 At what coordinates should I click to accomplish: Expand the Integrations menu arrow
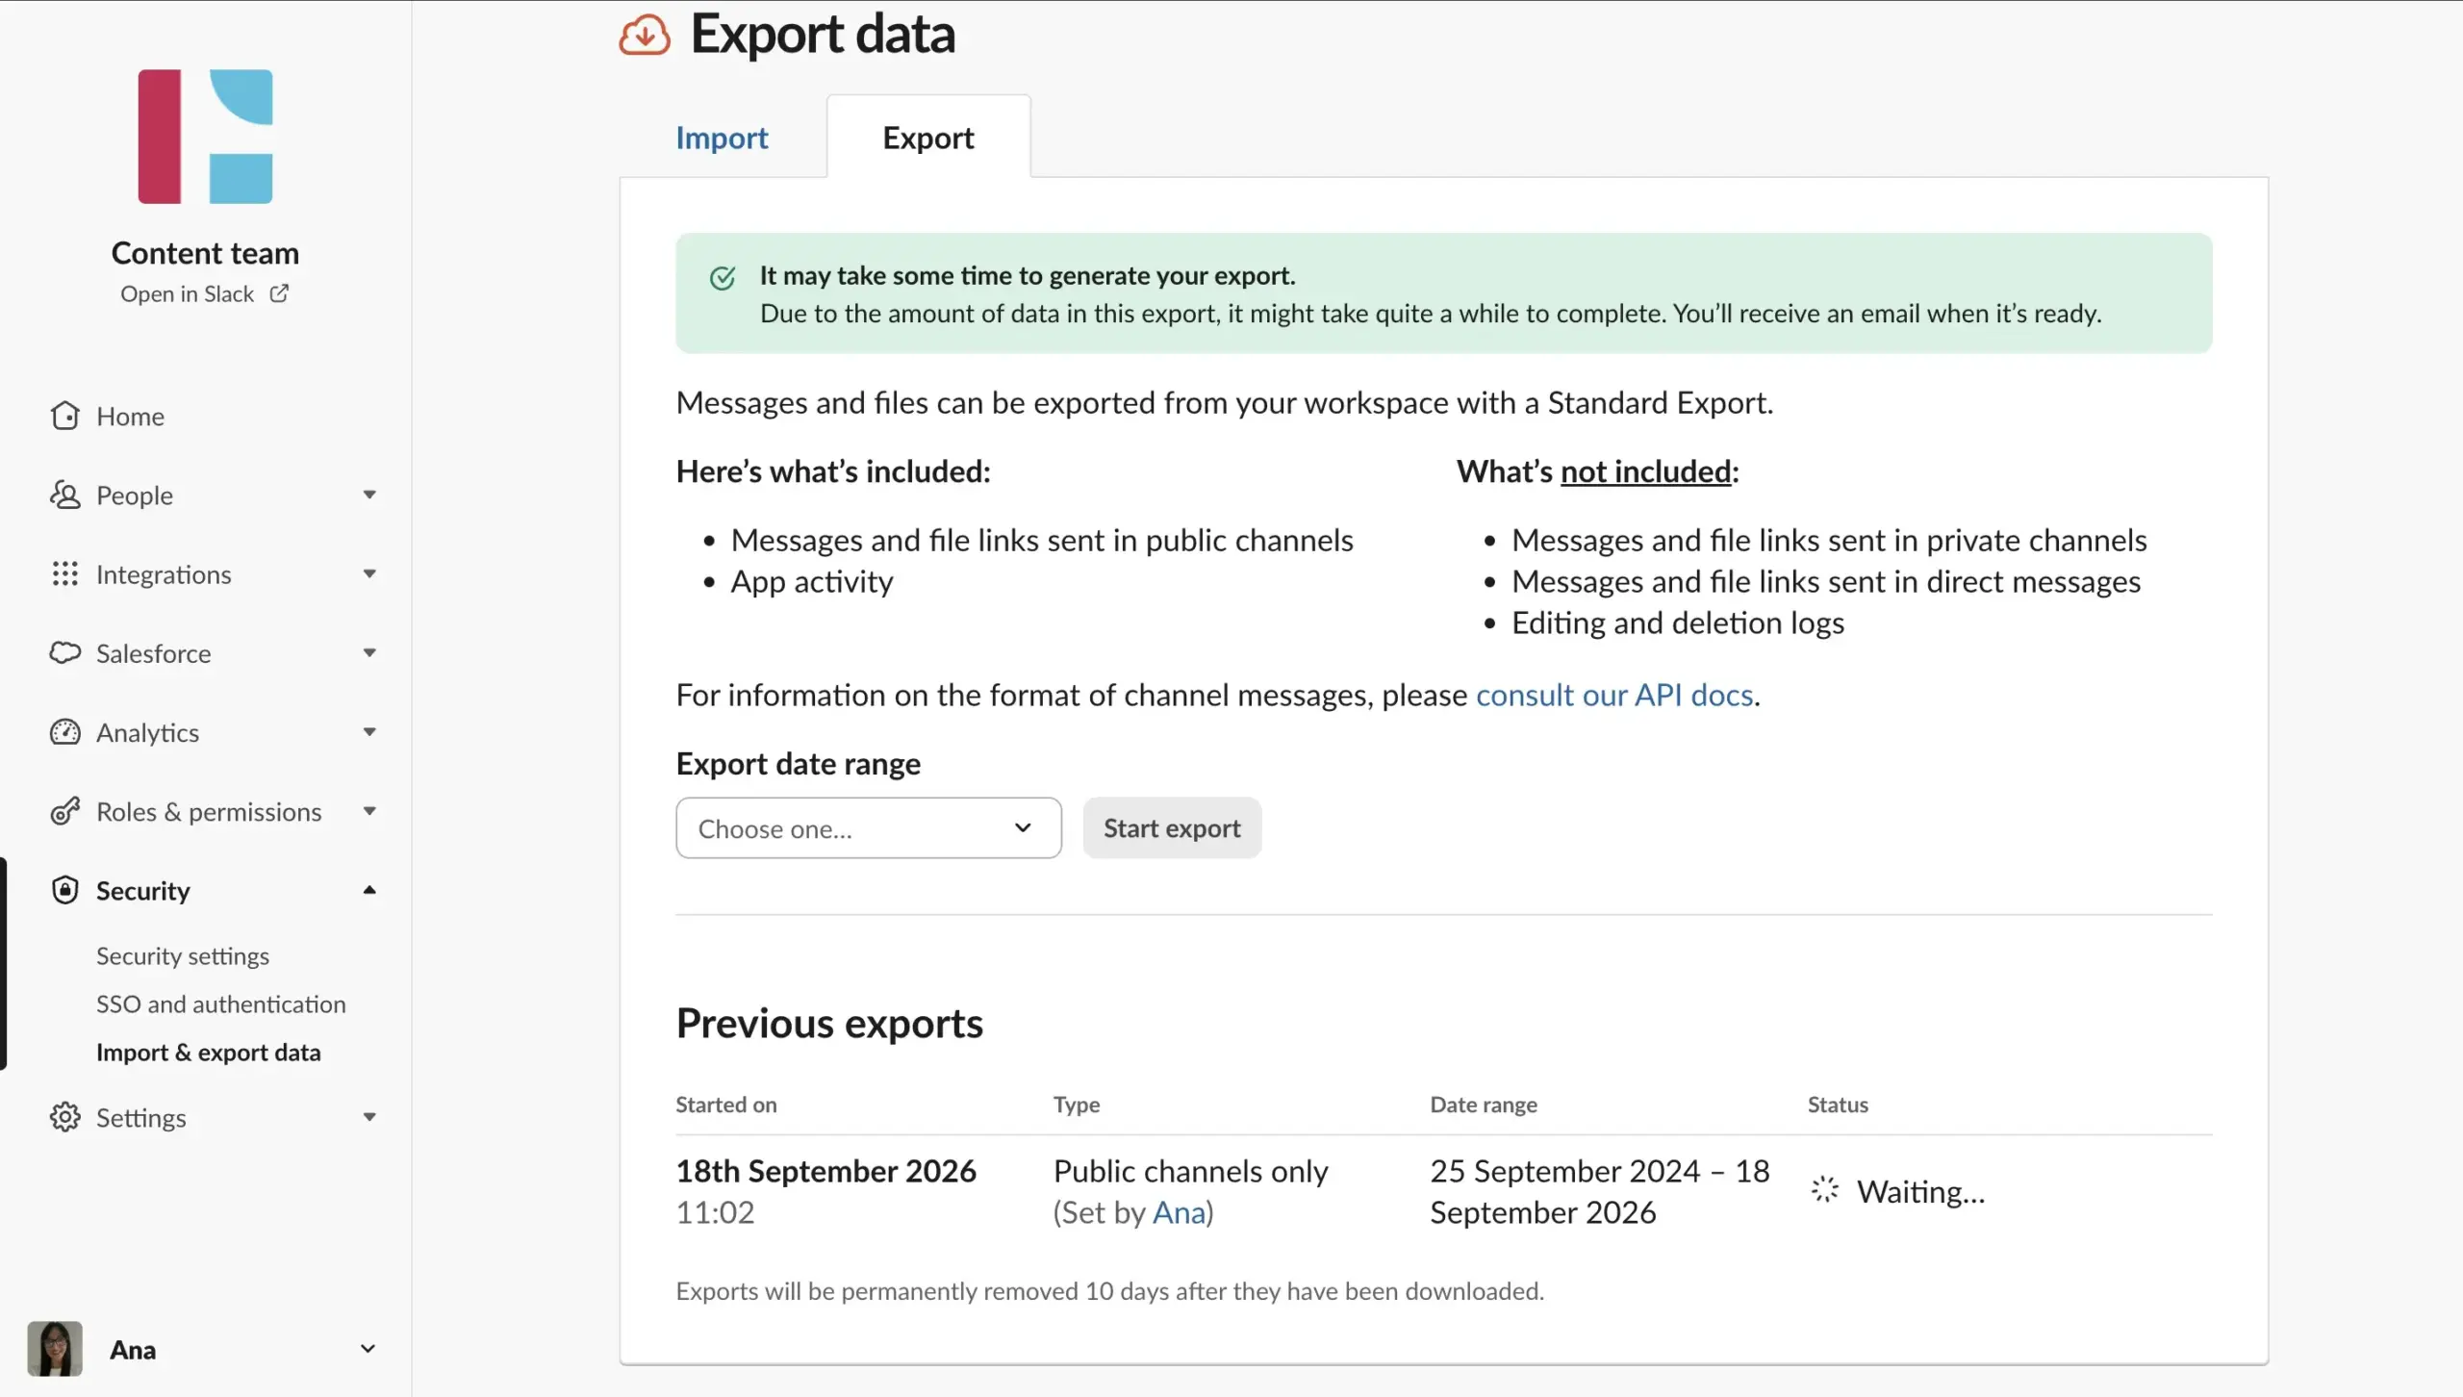[369, 573]
